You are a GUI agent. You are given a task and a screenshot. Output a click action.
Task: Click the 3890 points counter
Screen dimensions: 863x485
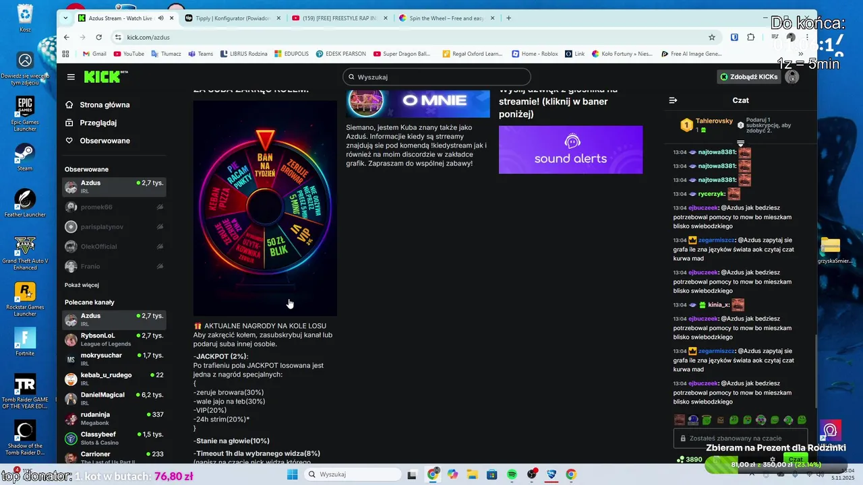tap(689, 459)
